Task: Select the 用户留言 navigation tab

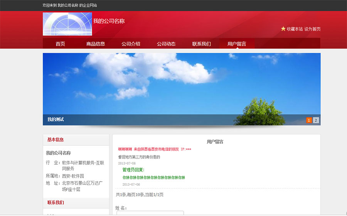Action: point(237,44)
